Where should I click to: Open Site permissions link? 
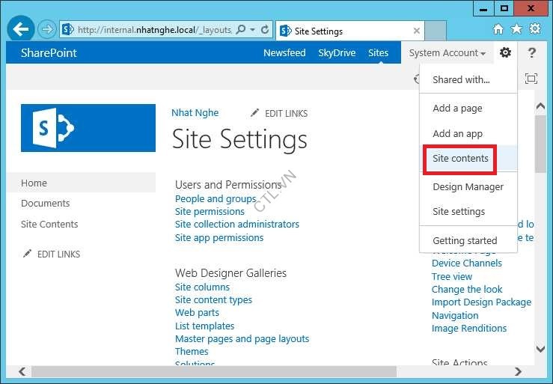pyautogui.click(x=210, y=211)
